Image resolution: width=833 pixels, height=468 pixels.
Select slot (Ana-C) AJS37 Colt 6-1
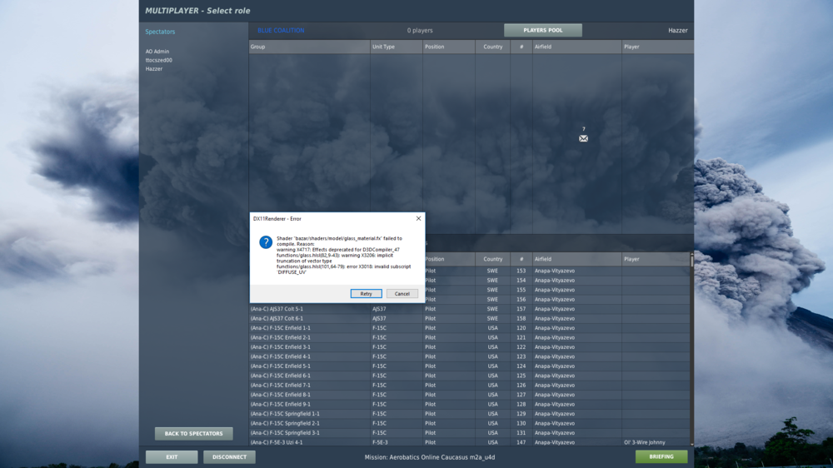[x=470, y=318]
